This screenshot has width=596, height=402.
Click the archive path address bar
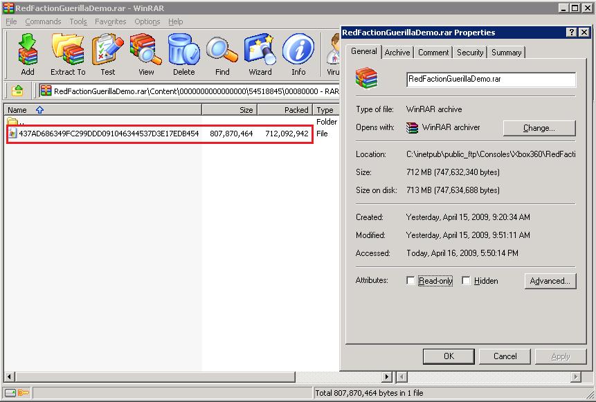coord(189,91)
